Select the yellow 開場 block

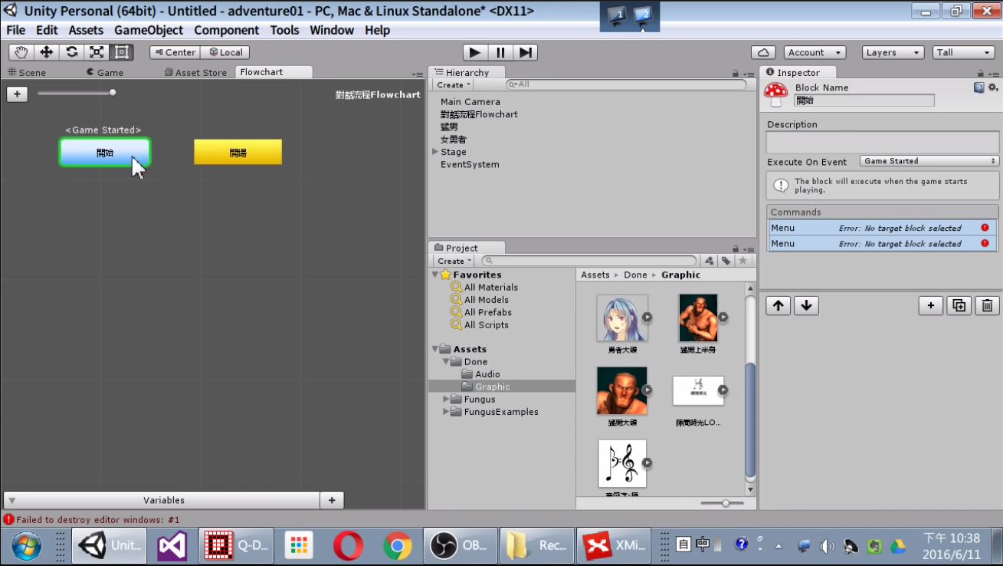click(x=238, y=152)
